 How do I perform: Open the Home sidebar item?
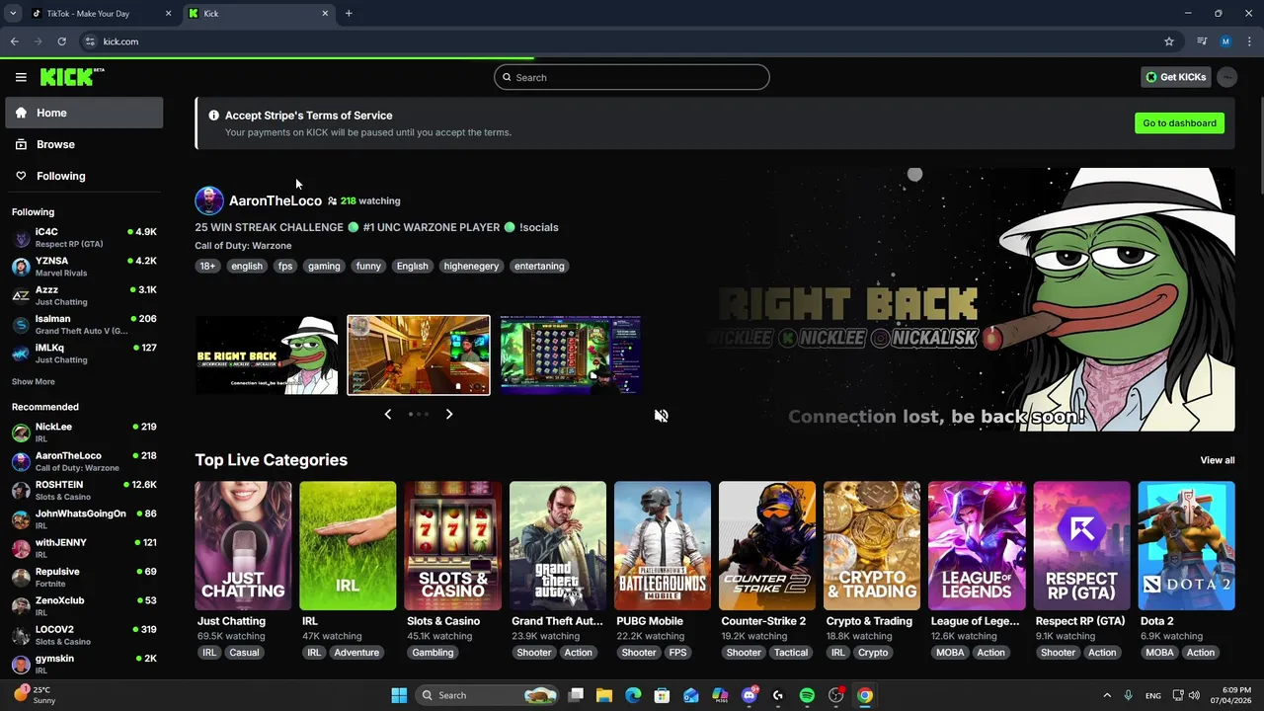84,113
